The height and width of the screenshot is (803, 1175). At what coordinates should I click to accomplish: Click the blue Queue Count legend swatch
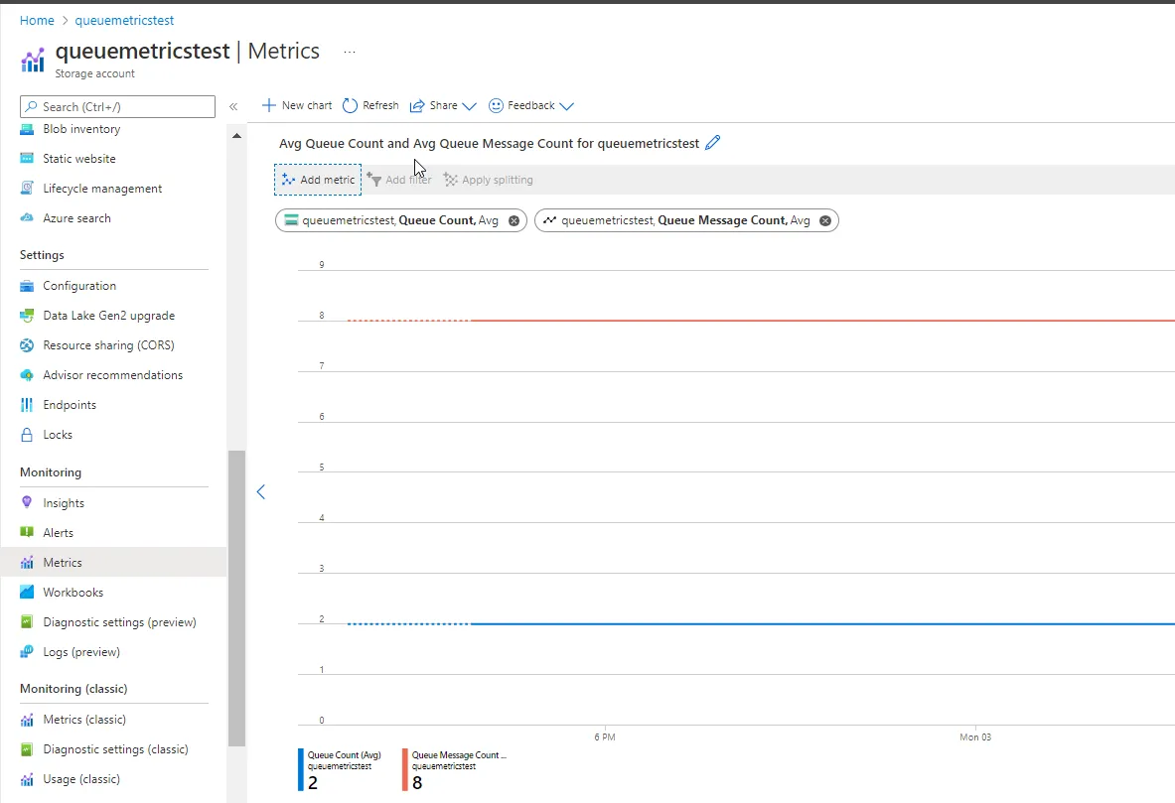[x=301, y=769]
